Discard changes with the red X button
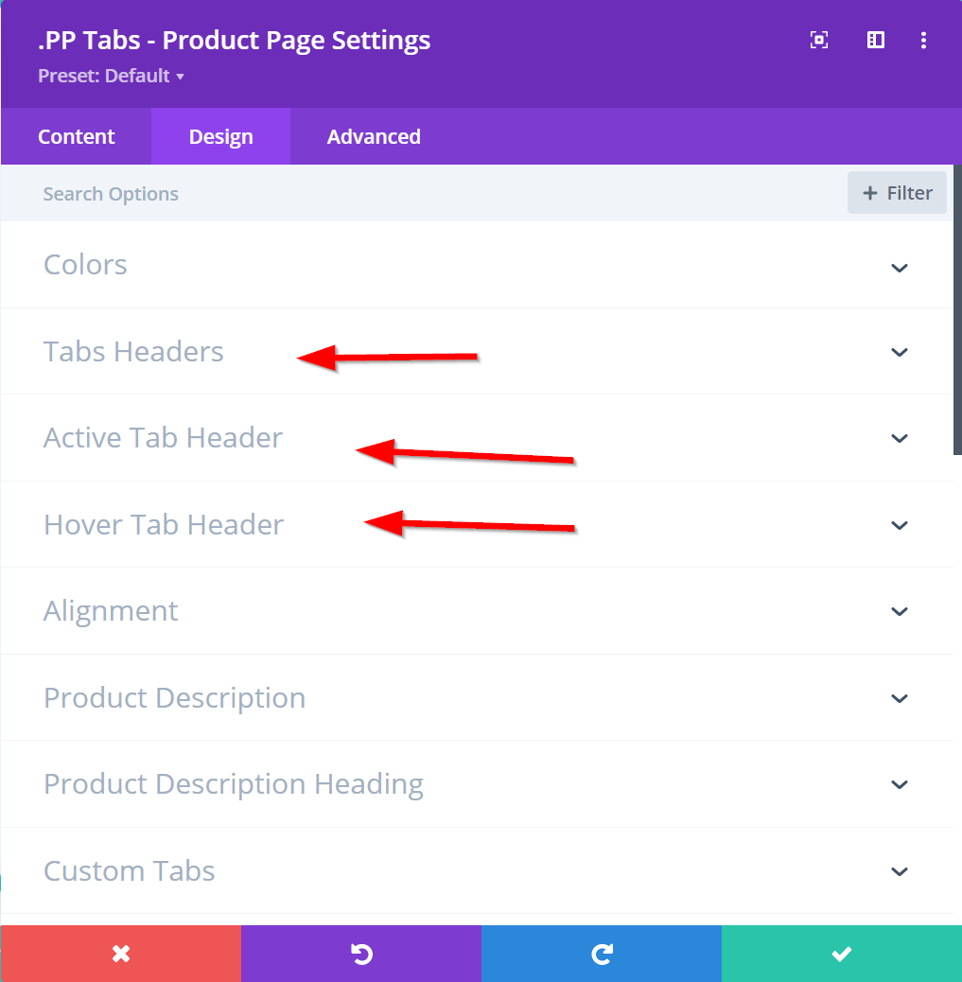The image size is (962, 982). [x=121, y=954]
